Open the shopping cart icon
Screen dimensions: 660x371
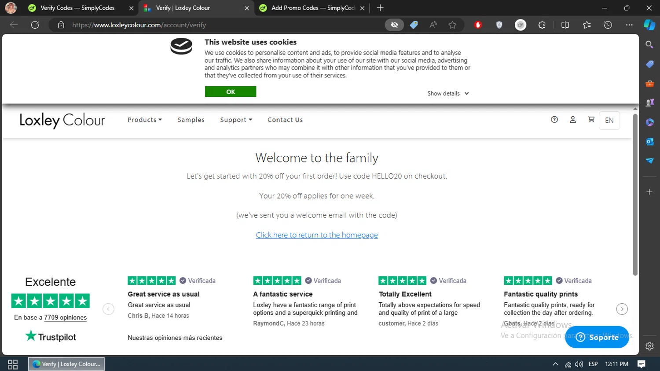click(x=591, y=119)
